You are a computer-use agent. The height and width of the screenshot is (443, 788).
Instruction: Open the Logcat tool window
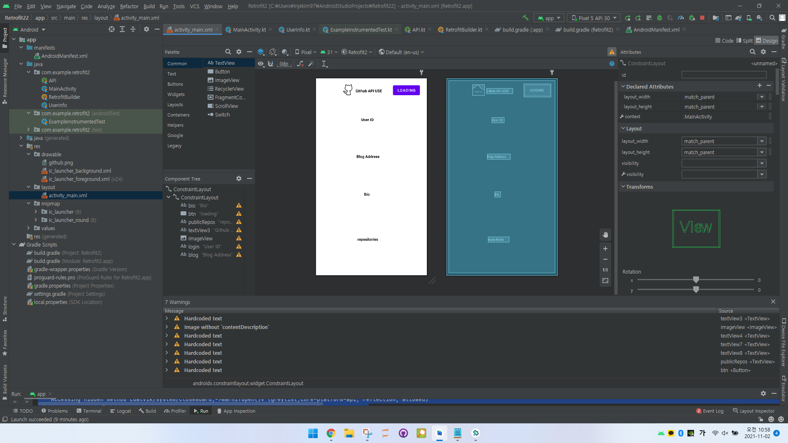point(120,411)
